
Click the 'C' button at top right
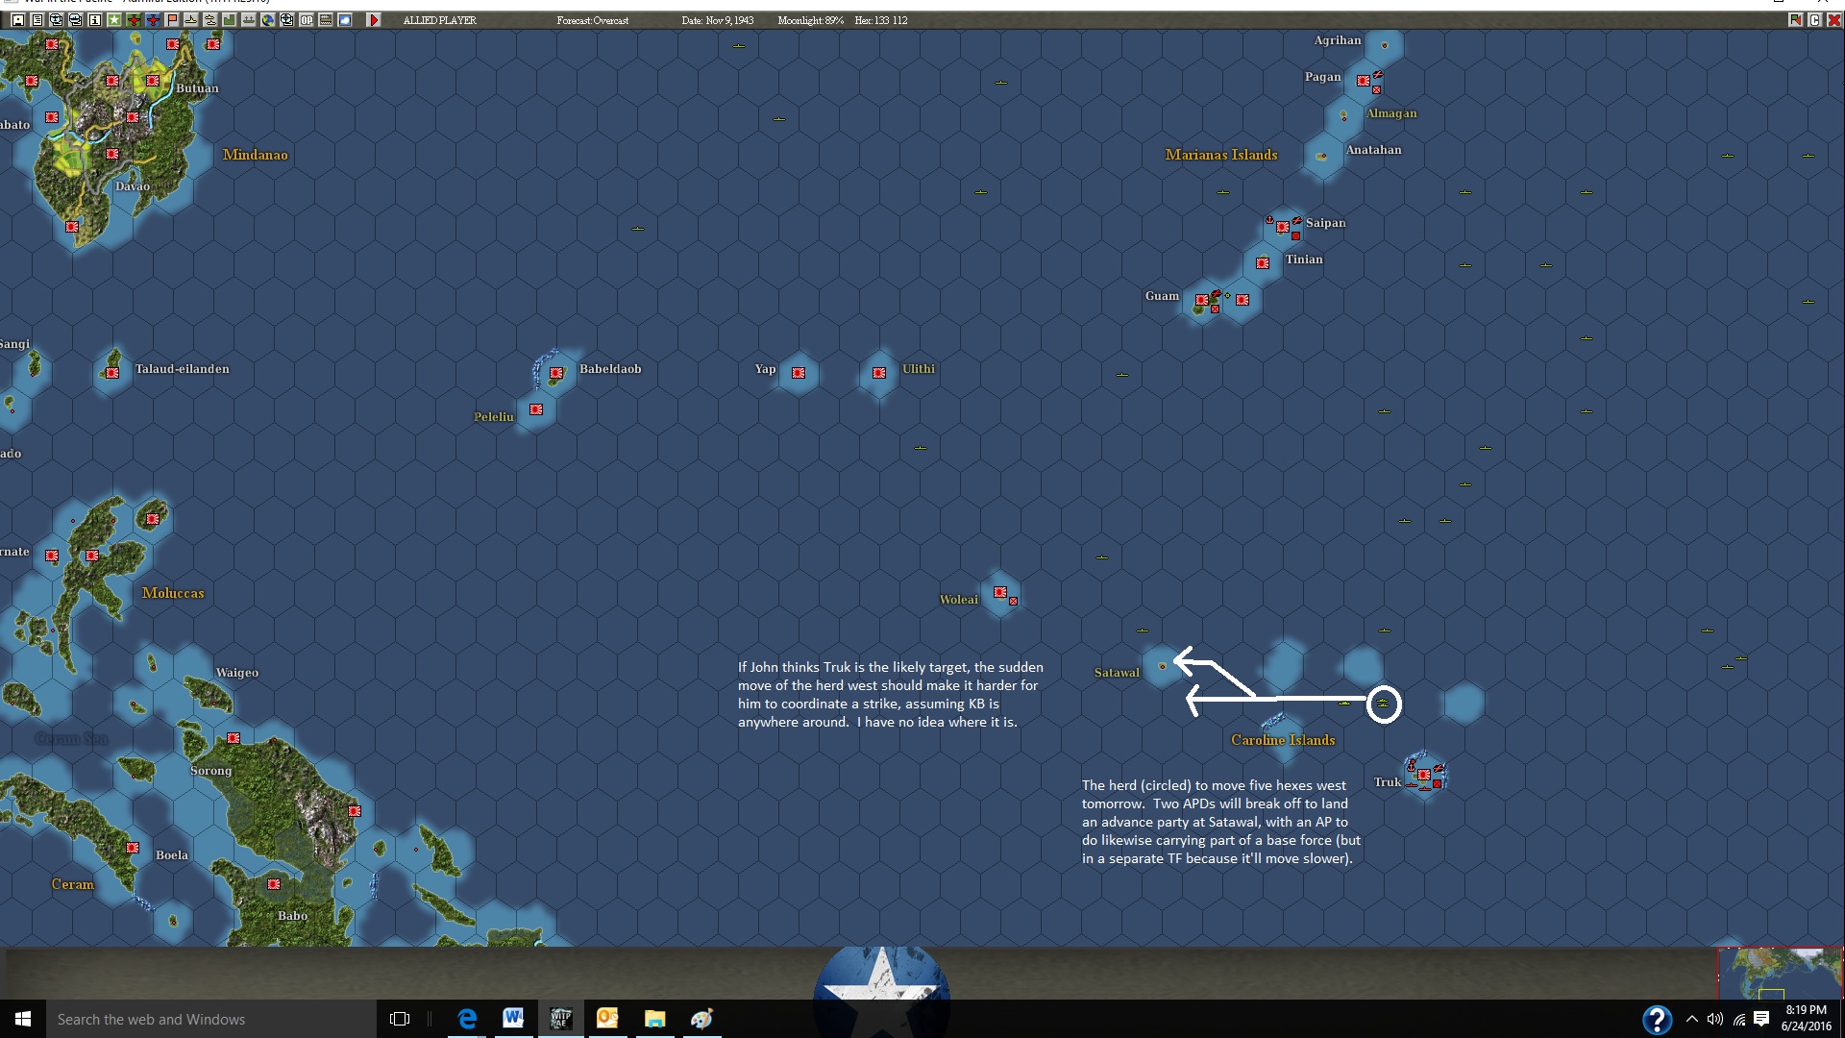click(x=1814, y=19)
